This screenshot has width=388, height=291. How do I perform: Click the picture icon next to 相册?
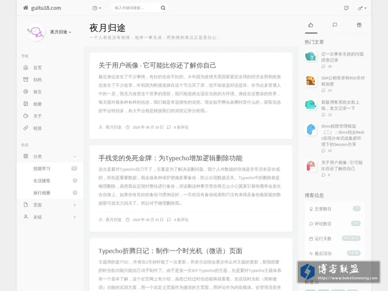[x=26, y=104]
